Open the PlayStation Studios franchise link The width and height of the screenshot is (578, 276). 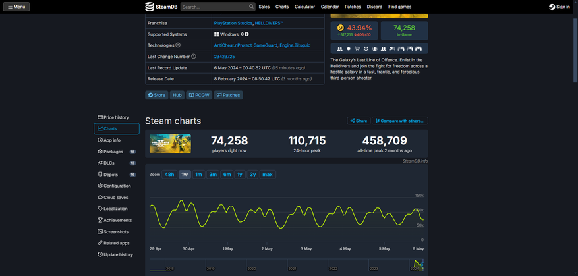coord(233,23)
